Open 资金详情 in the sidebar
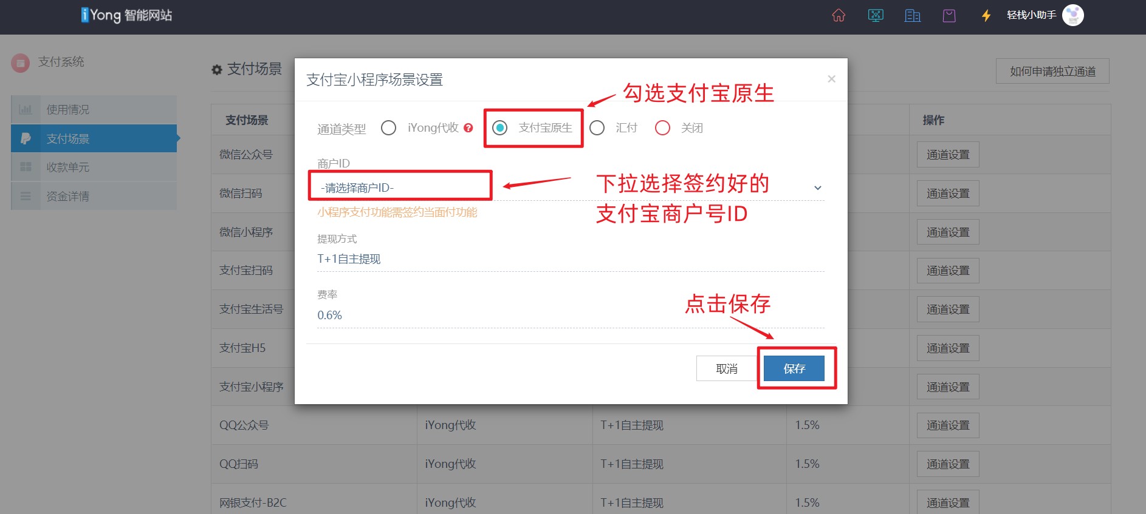The width and height of the screenshot is (1146, 514). pyautogui.click(x=94, y=196)
